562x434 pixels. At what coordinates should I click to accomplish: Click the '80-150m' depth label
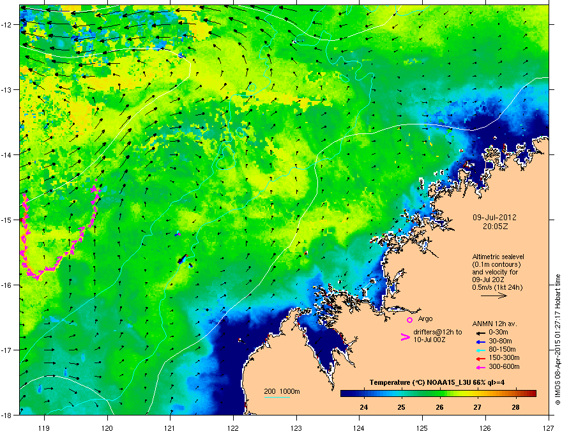pos(502,350)
